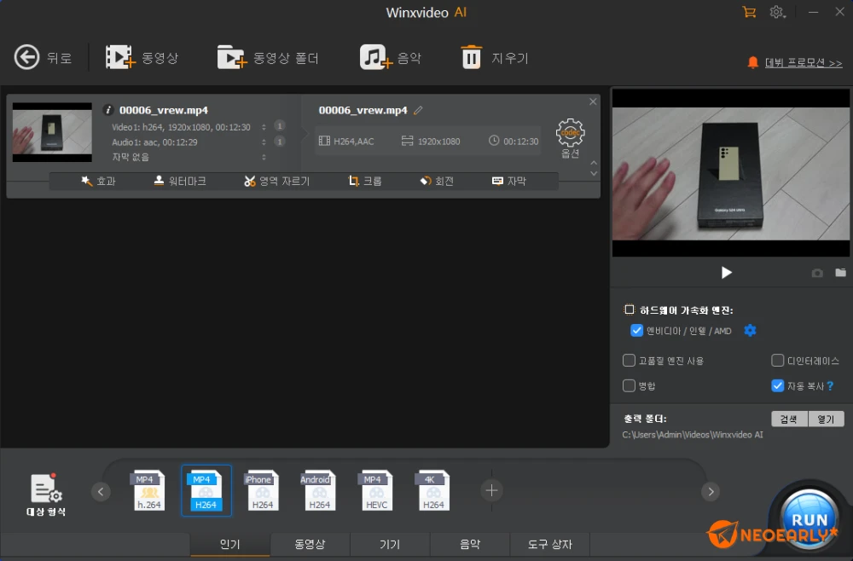This screenshot has height=561, width=853.
Task: Go back using the 뒤로 arrow button
Action: pyautogui.click(x=42, y=58)
